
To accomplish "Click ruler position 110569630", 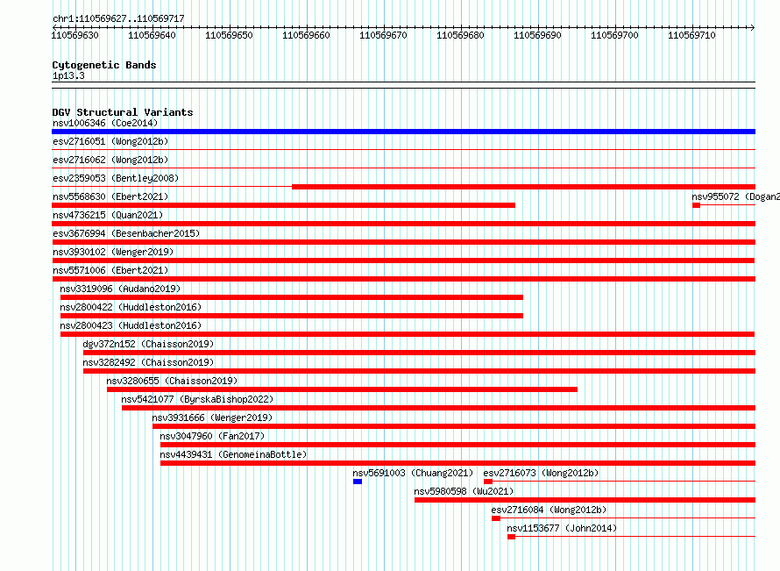I will point(75,35).
